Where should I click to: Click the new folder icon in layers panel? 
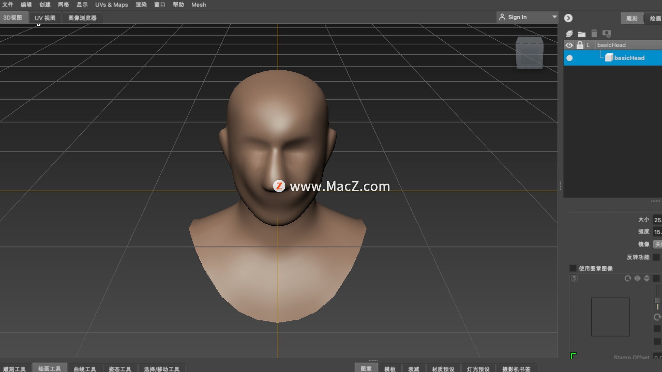pyautogui.click(x=582, y=34)
